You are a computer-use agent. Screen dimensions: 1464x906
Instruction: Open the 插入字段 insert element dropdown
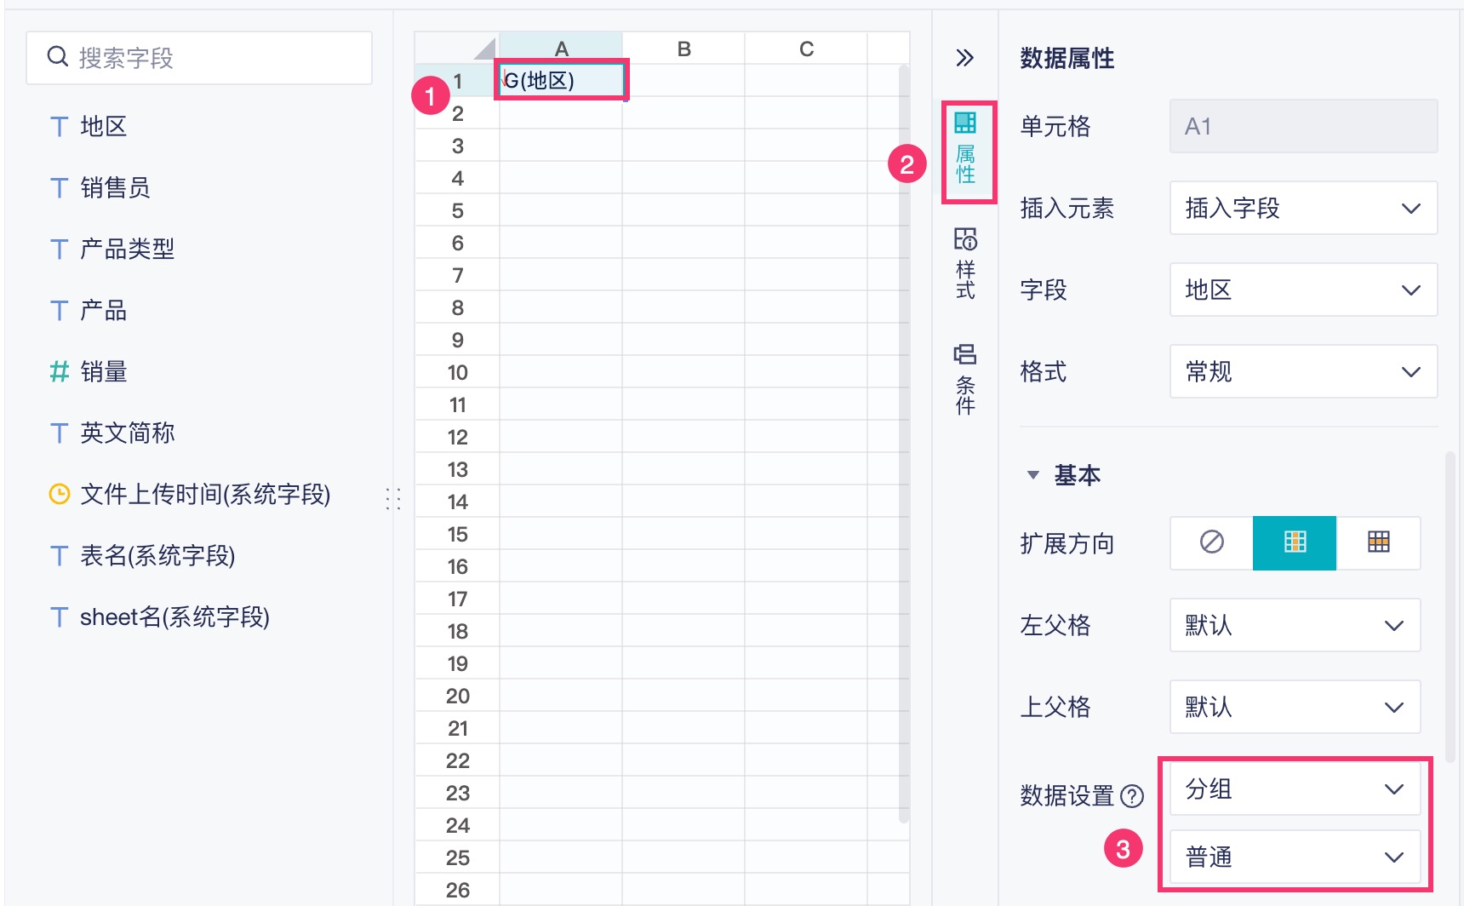click(1303, 209)
